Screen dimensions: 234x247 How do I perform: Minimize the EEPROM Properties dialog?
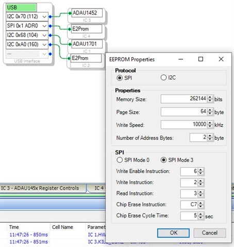[x=181, y=59]
